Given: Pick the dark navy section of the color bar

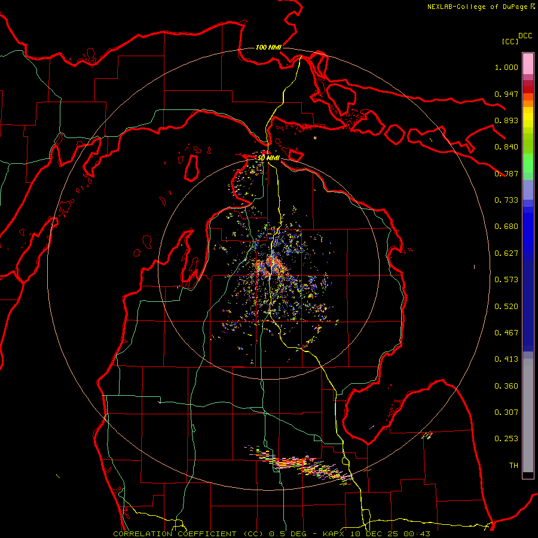Looking at the screenshot, I should click(x=528, y=305).
